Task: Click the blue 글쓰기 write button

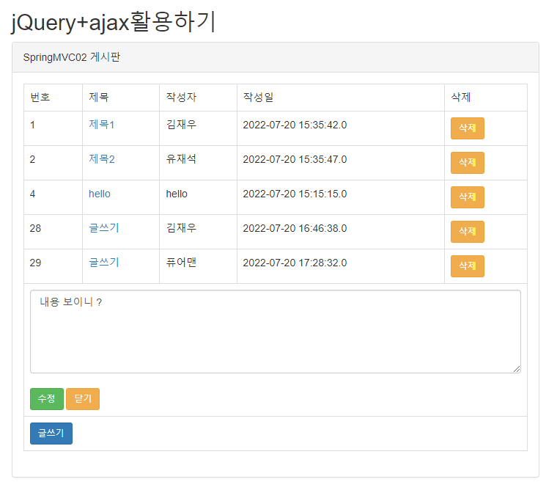Action: pos(51,434)
